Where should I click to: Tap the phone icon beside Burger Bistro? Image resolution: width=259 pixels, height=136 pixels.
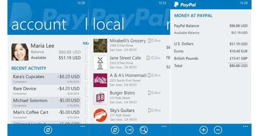pyautogui.click(x=149, y=93)
